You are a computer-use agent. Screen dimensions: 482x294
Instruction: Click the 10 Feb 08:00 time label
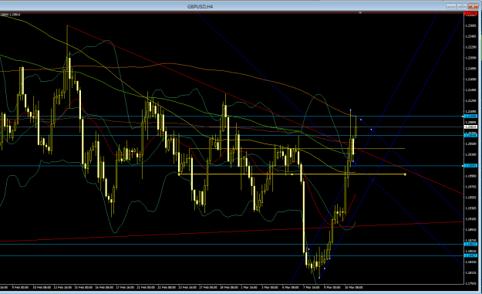[x=42, y=288]
